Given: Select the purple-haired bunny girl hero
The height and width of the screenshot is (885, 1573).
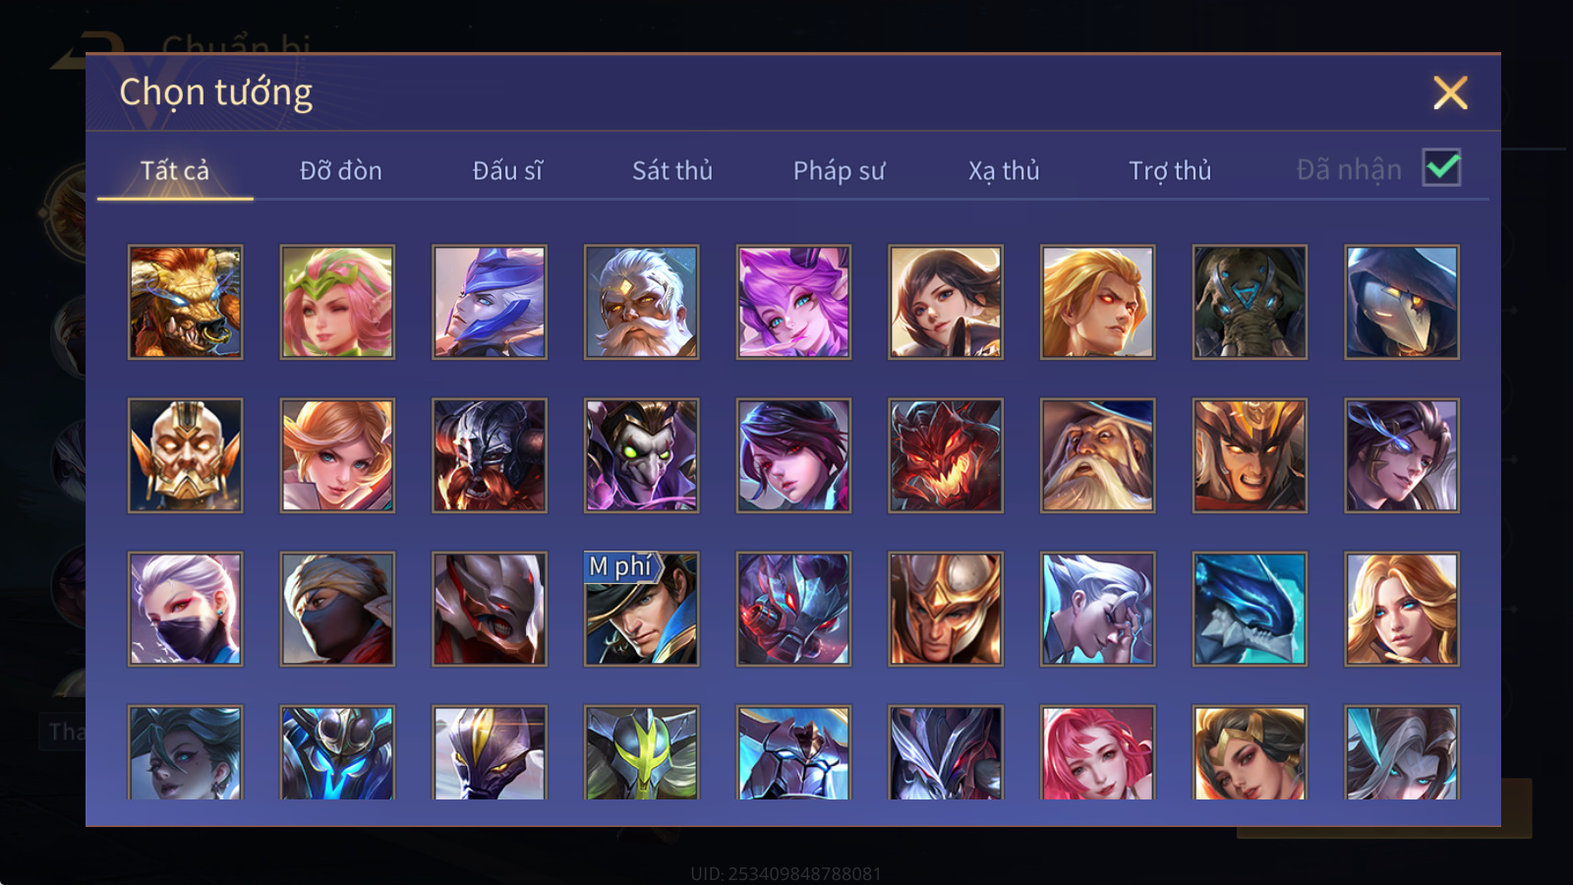Looking at the screenshot, I should point(793,302).
